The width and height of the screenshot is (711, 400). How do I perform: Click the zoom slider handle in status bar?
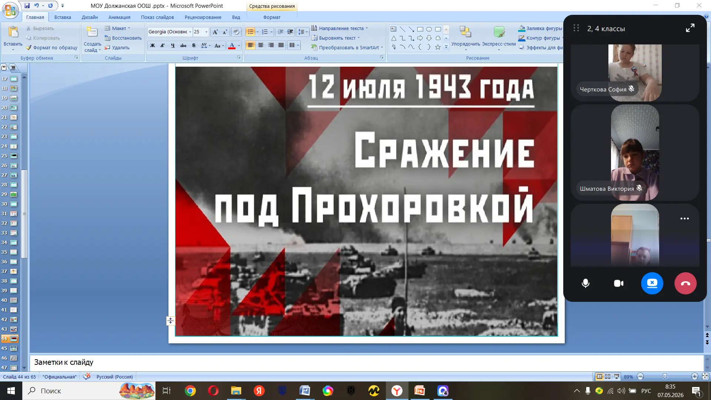pyautogui.click(x=665, y=376)
